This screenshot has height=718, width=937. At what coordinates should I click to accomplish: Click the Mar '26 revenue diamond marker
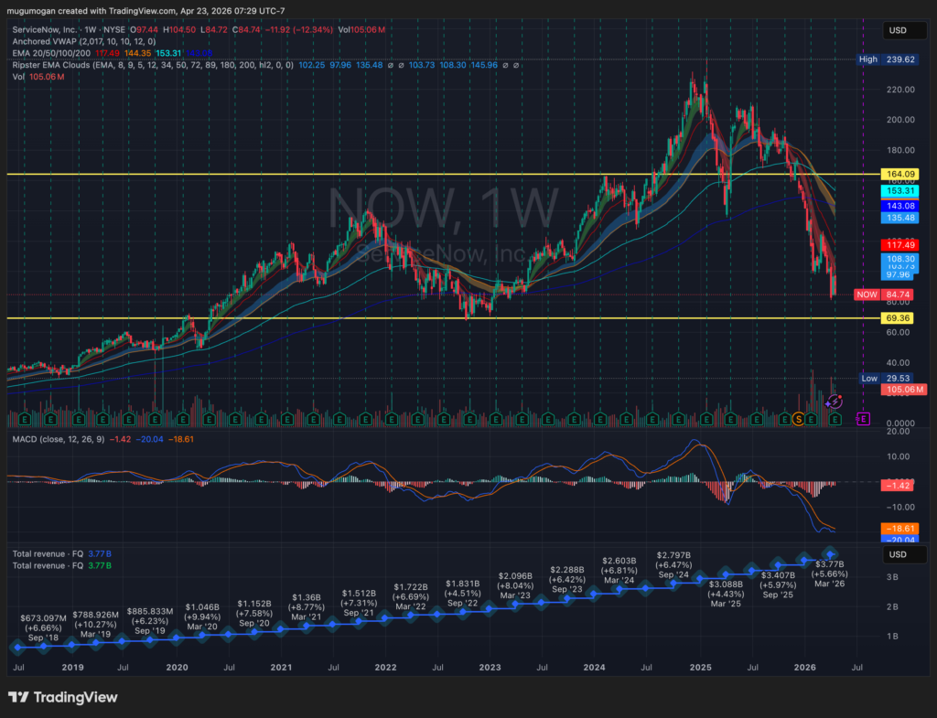[831, 554]
